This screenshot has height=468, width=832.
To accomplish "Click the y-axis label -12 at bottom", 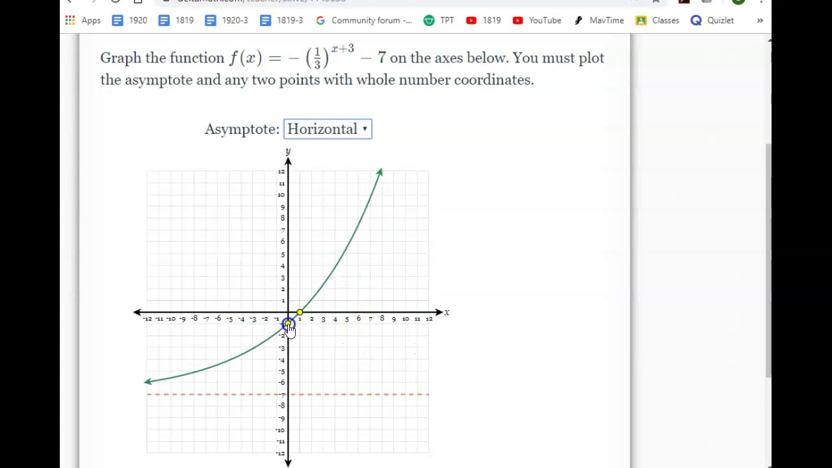I will coord(279,453).
